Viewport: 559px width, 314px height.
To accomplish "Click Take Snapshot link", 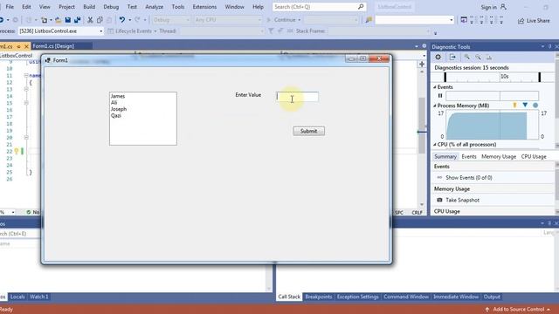I will 462,200.
